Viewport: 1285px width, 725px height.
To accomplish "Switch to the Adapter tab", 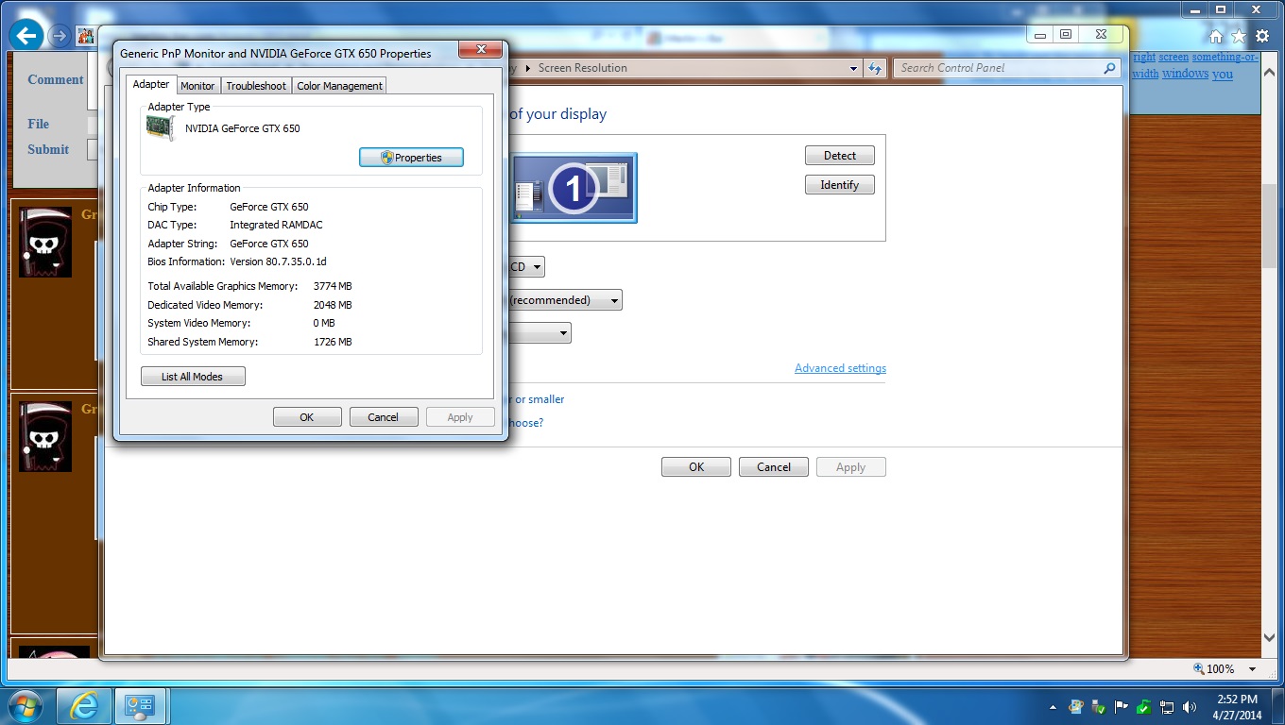I will pos(151,84).
